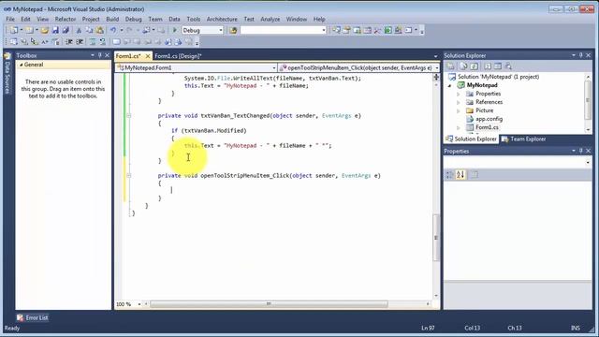Open the MyNotepad.Form1 class dropdown
This screenshot has height=337, width=599.
[274, 68]
